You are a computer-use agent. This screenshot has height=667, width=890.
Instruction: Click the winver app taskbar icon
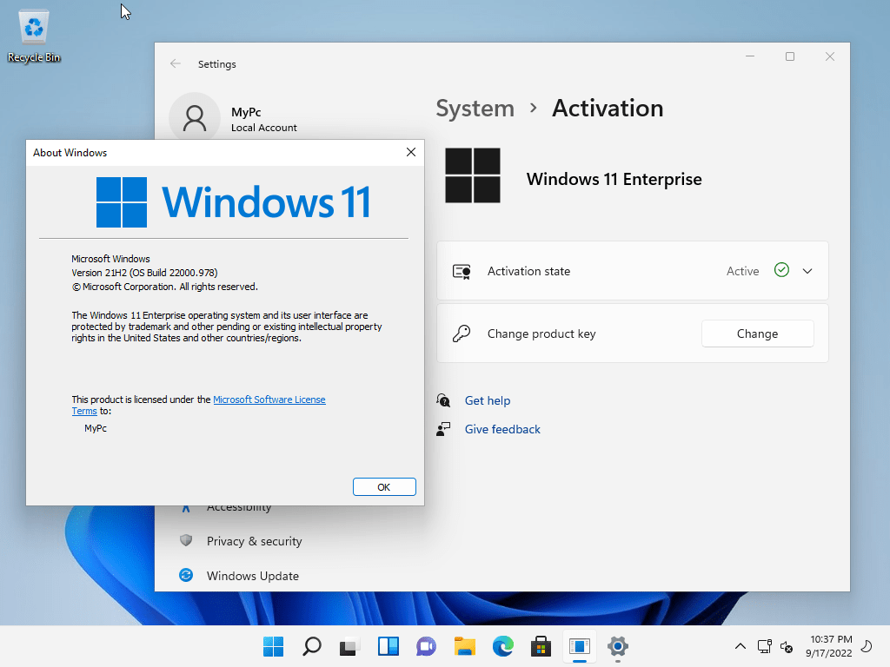tap(580, 646)
